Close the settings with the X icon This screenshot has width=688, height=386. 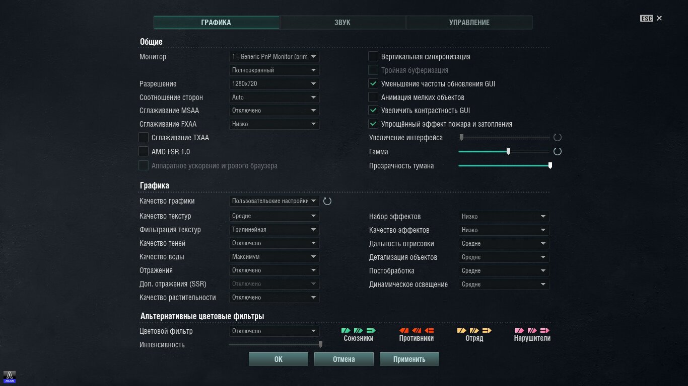pos(659,18)
